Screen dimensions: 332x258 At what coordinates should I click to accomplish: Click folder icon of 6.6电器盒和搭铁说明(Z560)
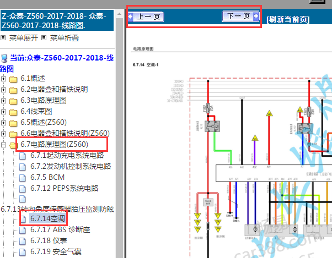[x=13, y=134]
